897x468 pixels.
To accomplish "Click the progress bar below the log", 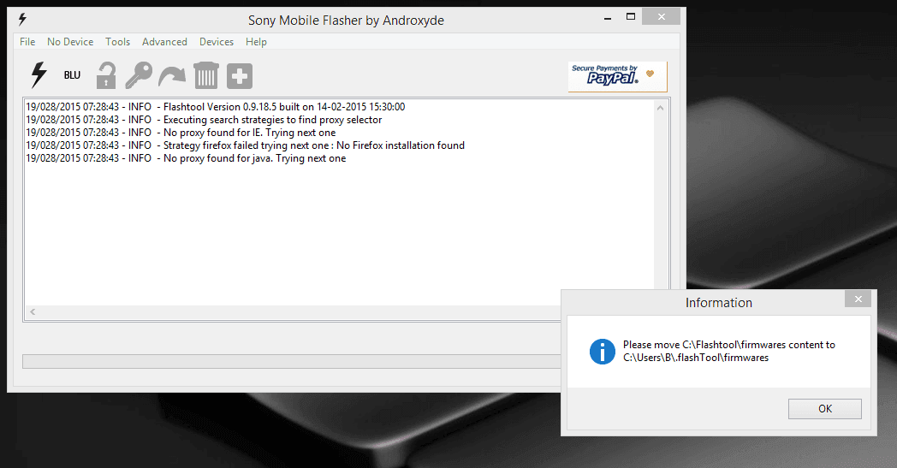I will pyautogui.click(x=291, y=361).
